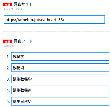110x107 pixels.
Task: Click empty area inside the 数秘術 field
Action: [x=67, y=68]
